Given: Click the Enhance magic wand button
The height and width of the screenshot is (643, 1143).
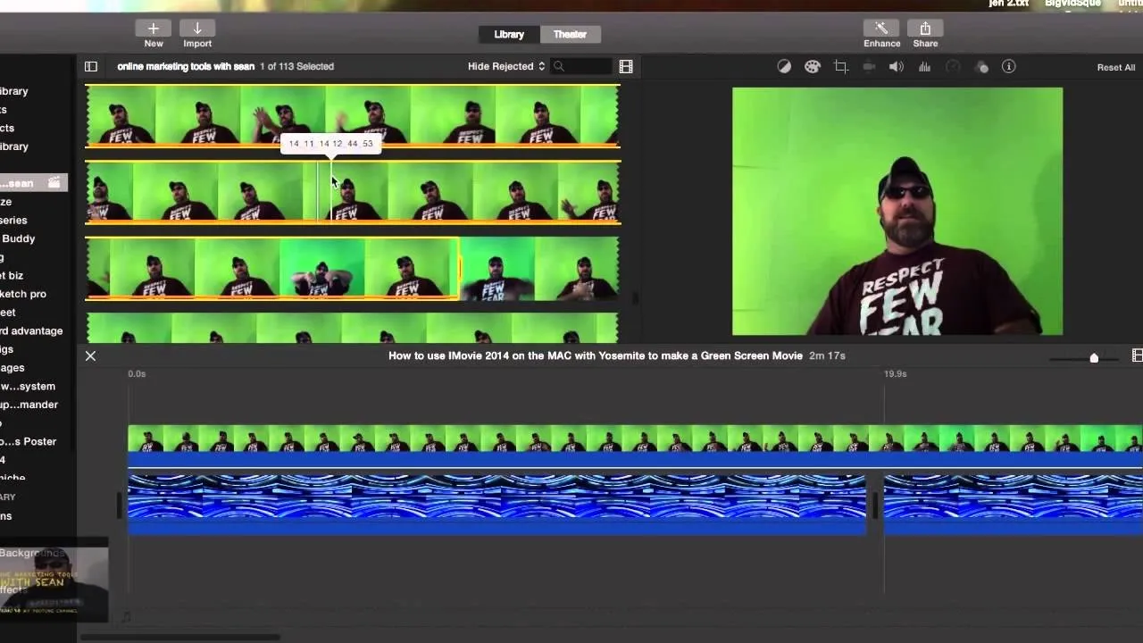Looking at the screenshot, I should [x=881, y=29].
